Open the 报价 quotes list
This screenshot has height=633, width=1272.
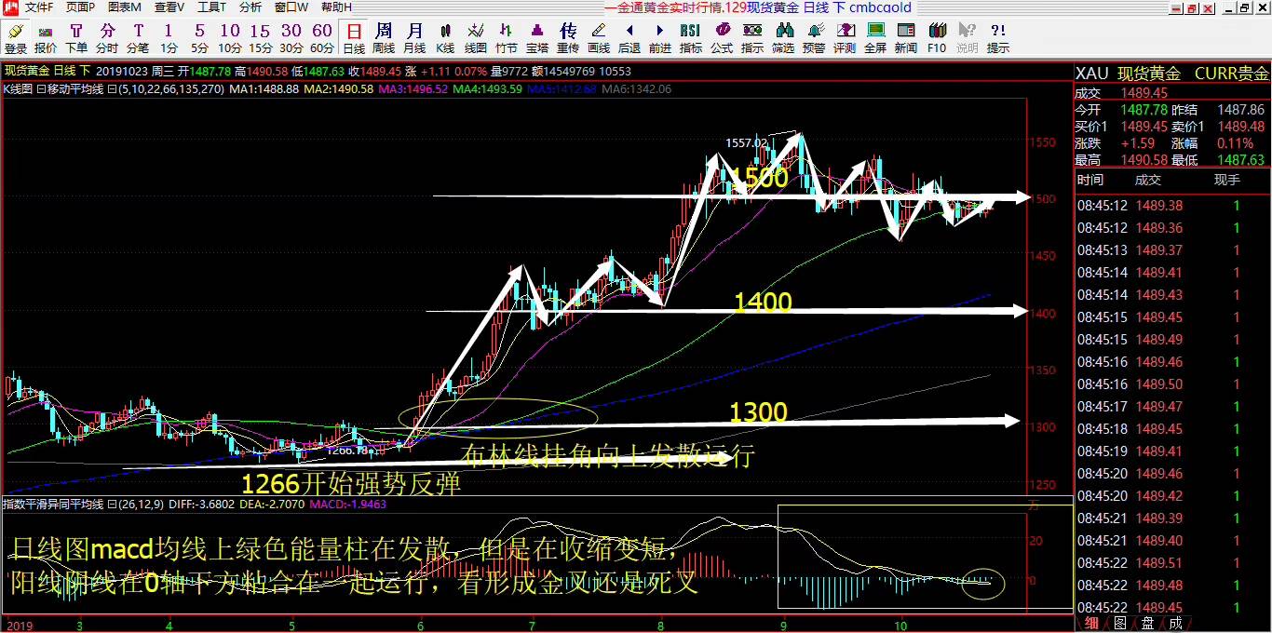[46, 38]
